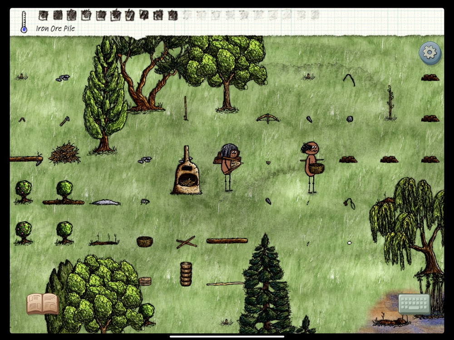Pick up the crossed sticks
Viewport: 454px width, 340px height.
tap(186, 242)
